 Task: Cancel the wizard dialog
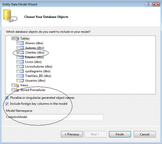pyautogui.click(x=145, y=134)
